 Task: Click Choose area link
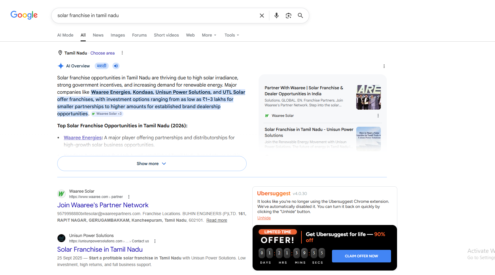tap(102, 53)
